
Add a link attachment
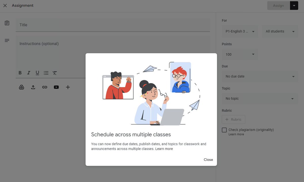(x=45, y=87)
